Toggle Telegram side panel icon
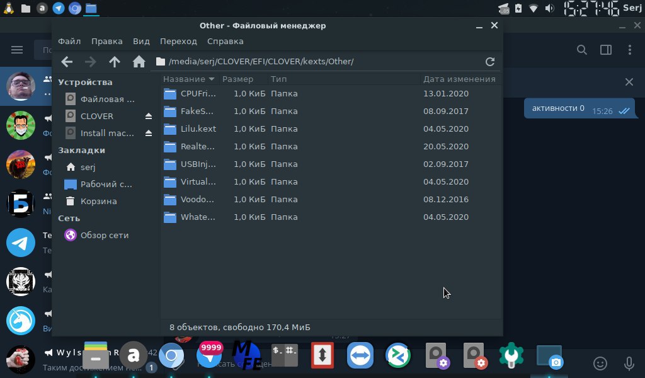Viewport: 645px width, 378px height. (x=606, y=50)
